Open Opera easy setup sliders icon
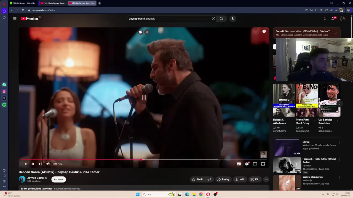The image size is (353, 198). coord(336,10)
